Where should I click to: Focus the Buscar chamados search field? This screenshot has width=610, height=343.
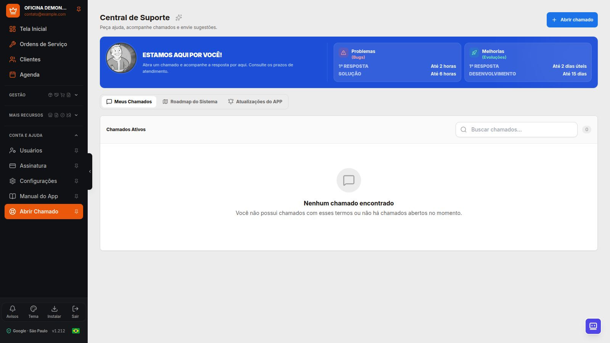click(x=516, y=130)
